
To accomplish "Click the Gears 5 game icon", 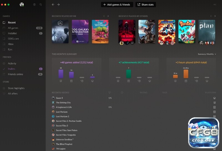I will [53, 98].
